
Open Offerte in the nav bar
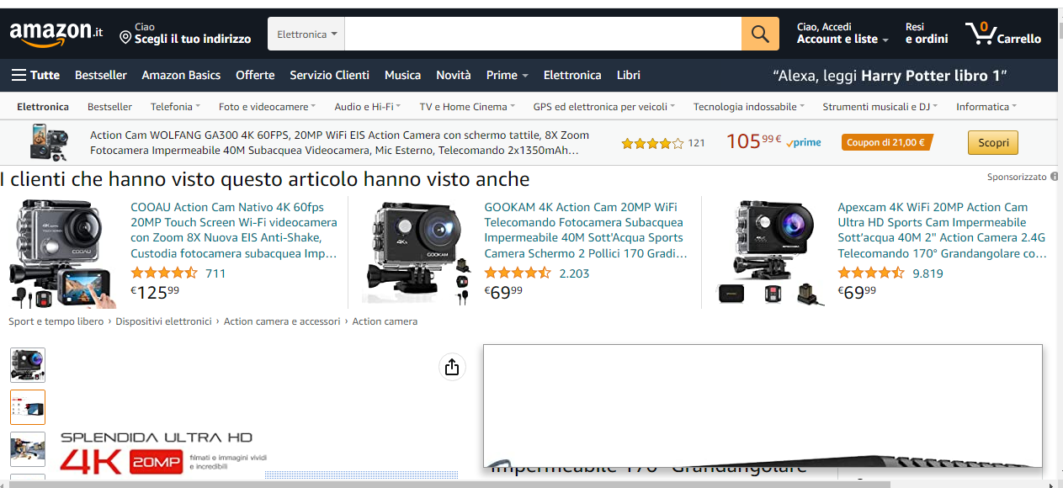pos(255,75)
